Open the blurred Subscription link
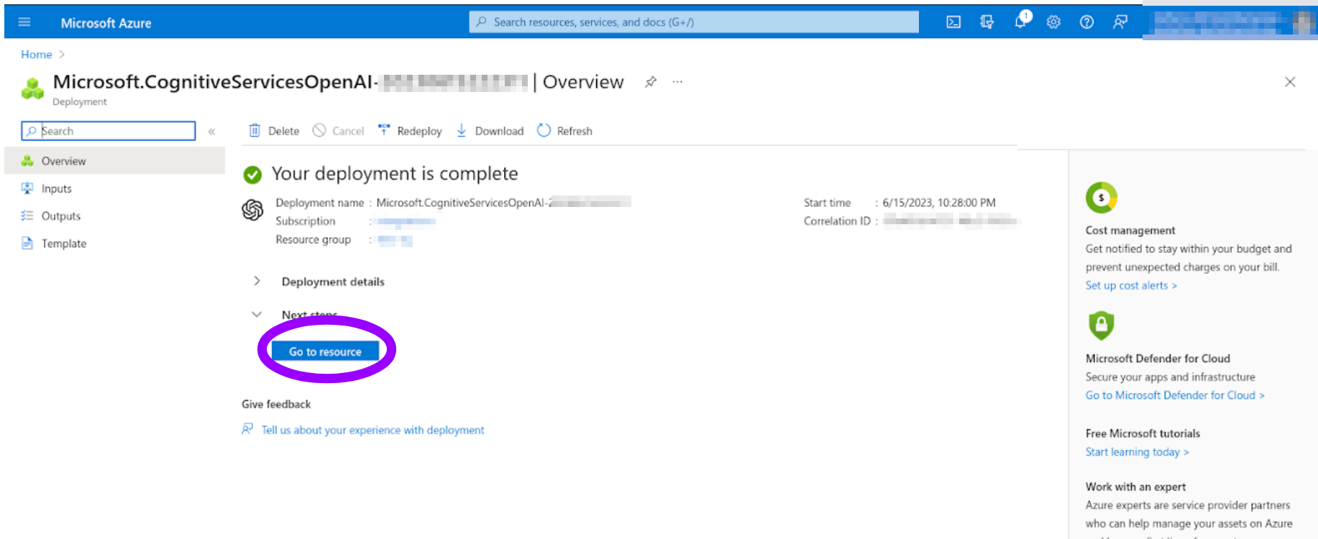The width and height of the screenshot is (1318, 539). [x=406, y=221]
